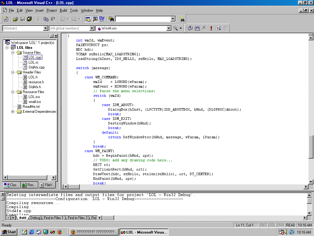Click the Go debug icon
314x236 pixels.
tap(218, 28)
